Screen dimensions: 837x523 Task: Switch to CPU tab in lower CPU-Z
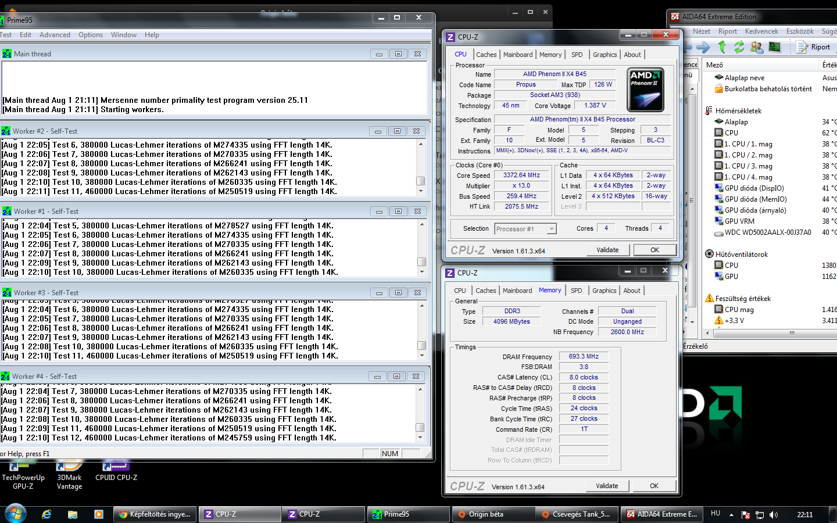pos(460,291)
